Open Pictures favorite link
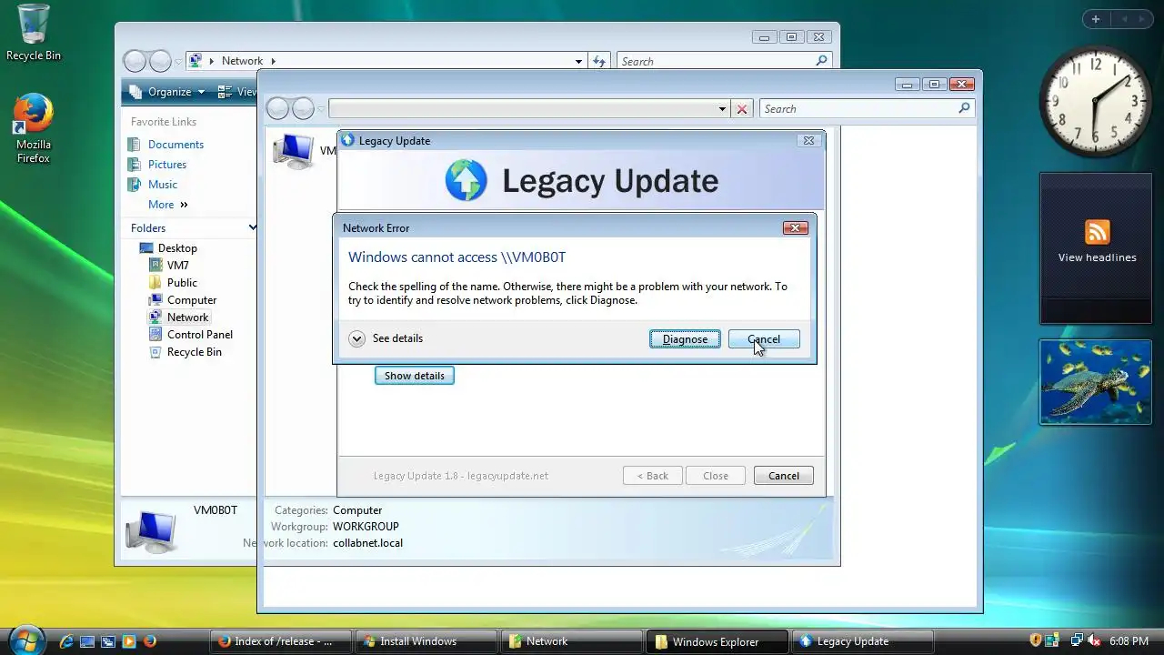Image resolution: width=1164 pixels, height=655 pixels. coord(167,165)
